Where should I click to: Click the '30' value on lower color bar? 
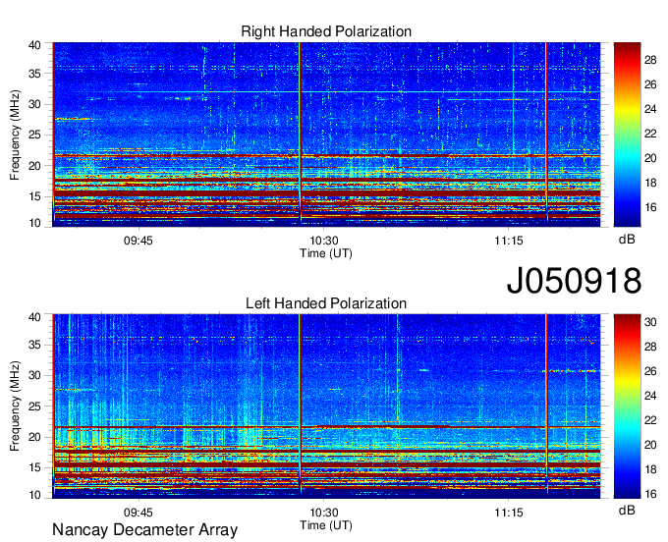650,322
